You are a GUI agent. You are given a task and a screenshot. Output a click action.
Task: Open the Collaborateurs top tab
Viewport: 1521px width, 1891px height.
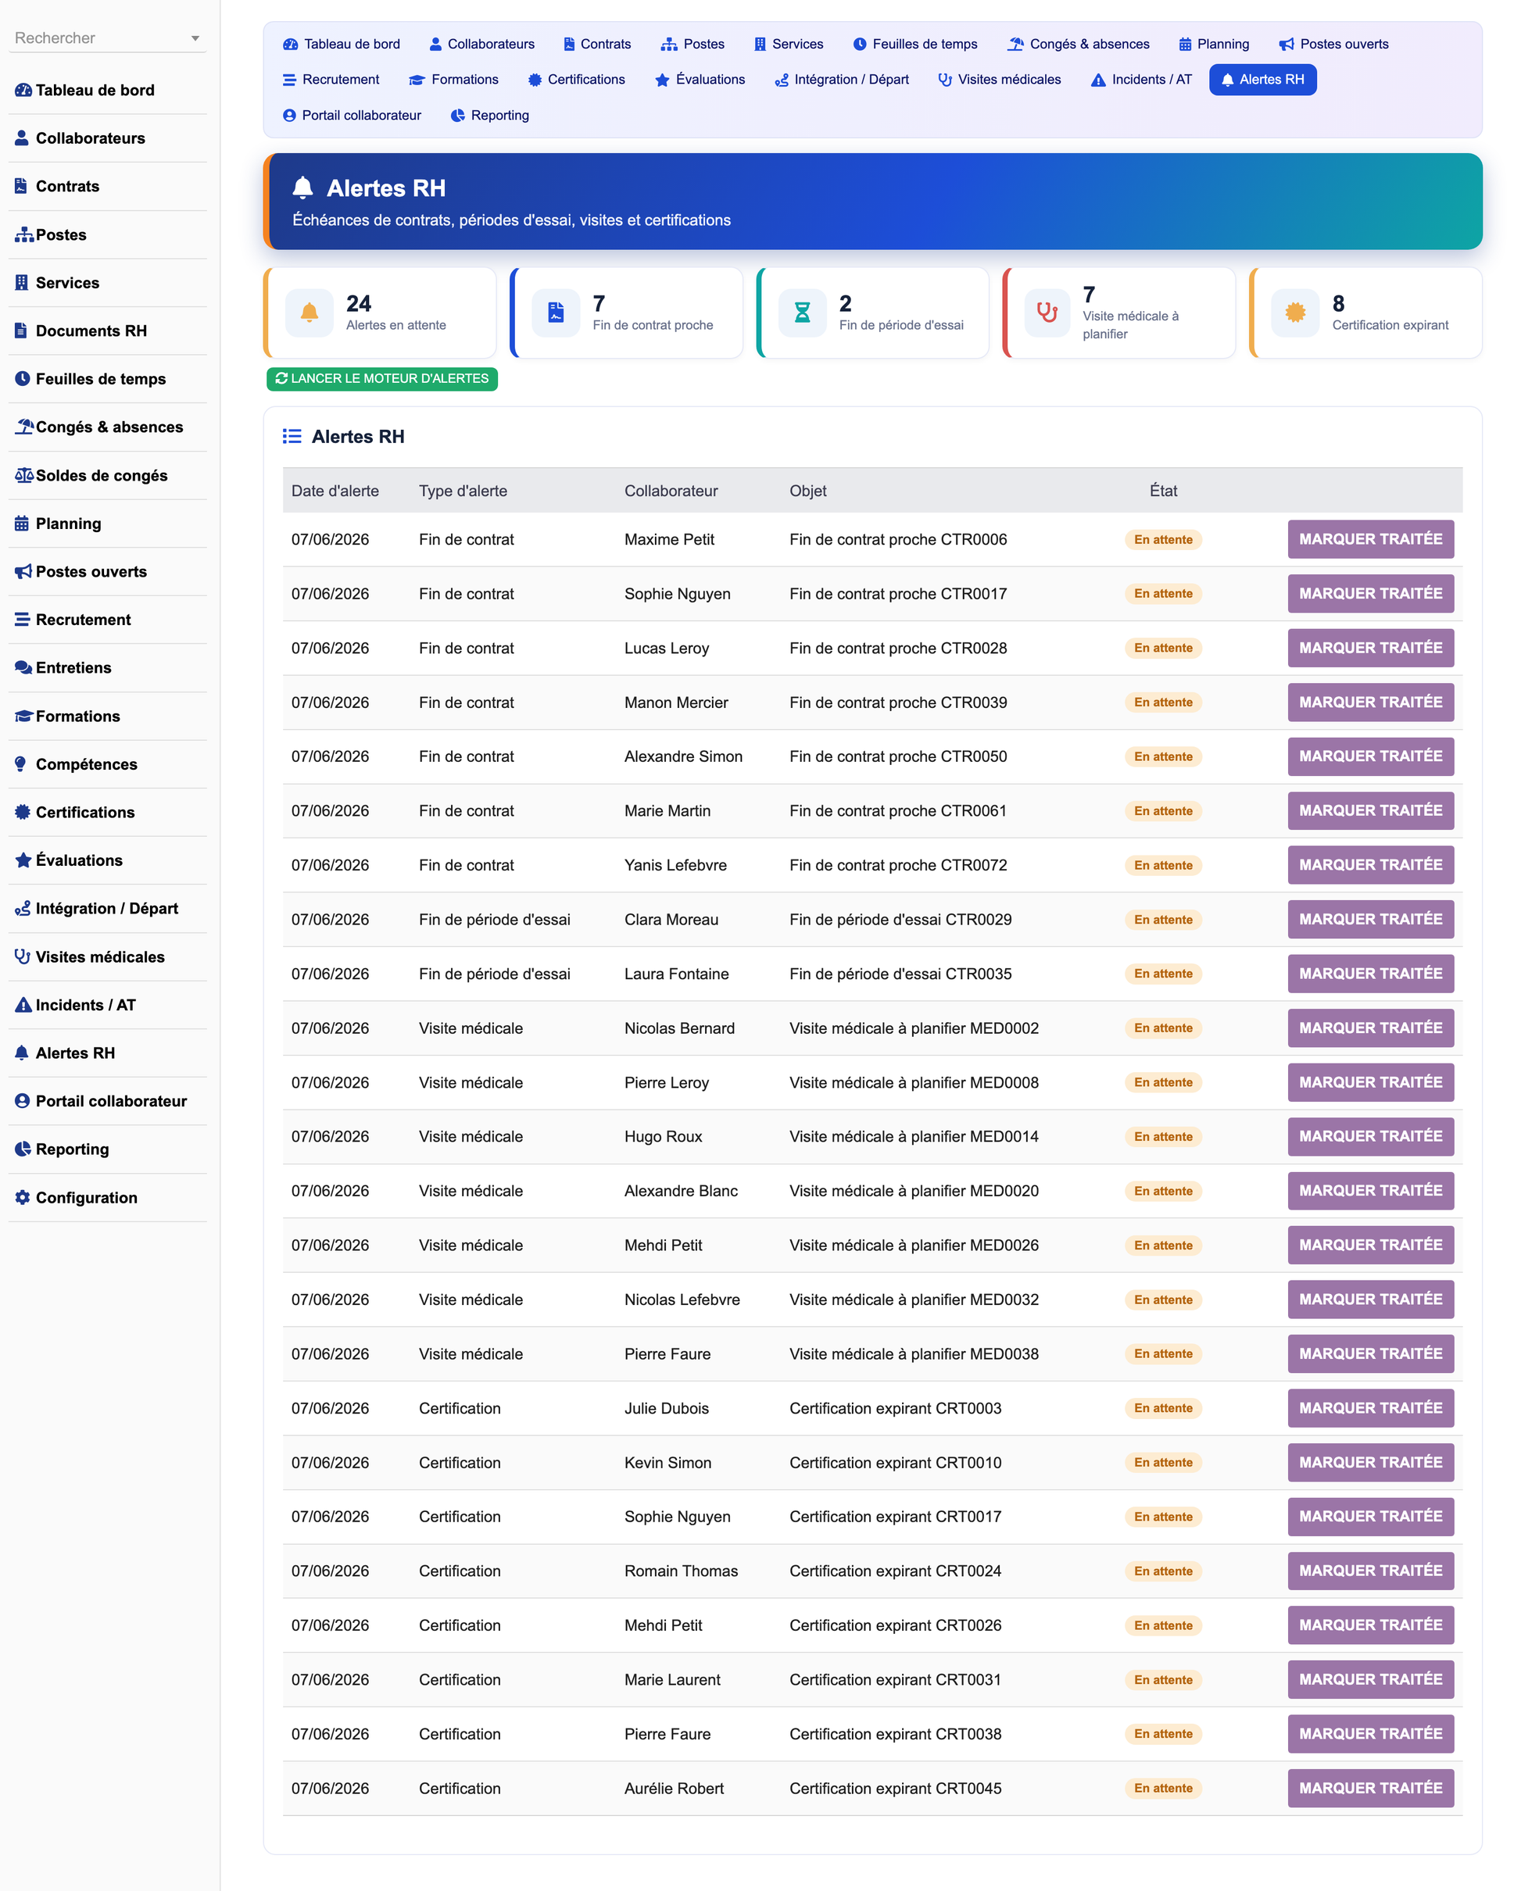(481, 44)
